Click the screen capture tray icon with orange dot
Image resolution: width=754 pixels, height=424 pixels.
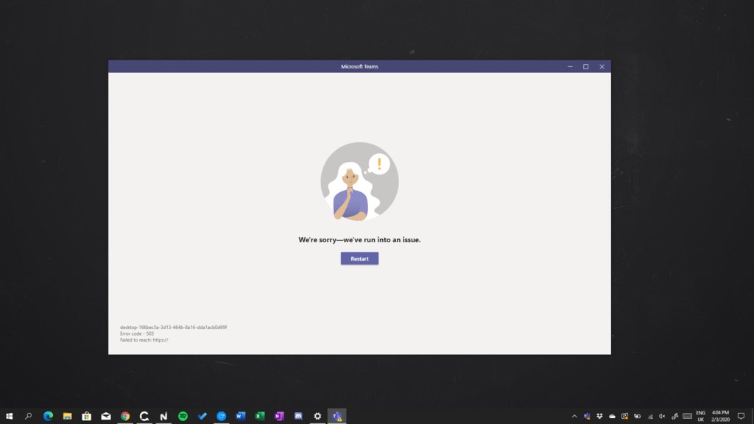(x=624, y=417)
